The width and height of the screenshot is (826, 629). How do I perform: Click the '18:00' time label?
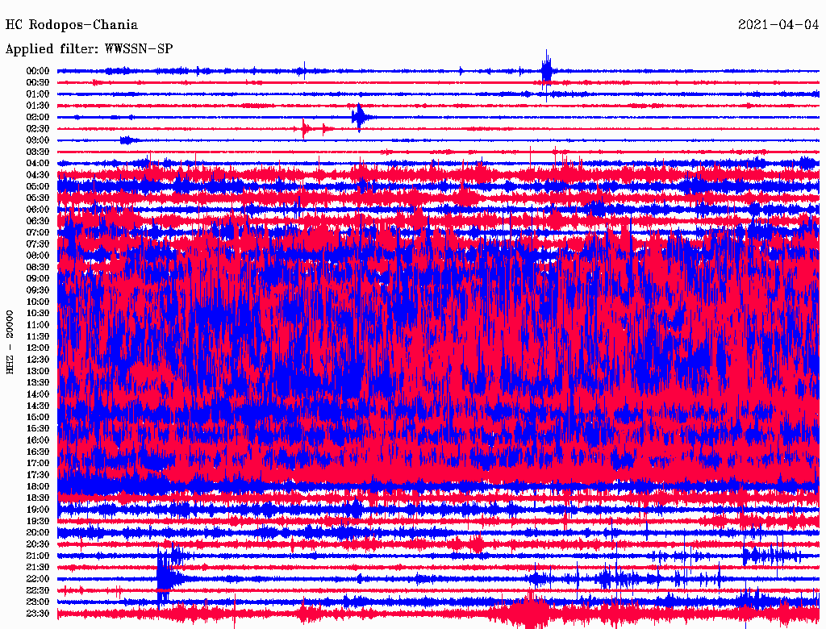pyautogui.click(x=37, y=487)
